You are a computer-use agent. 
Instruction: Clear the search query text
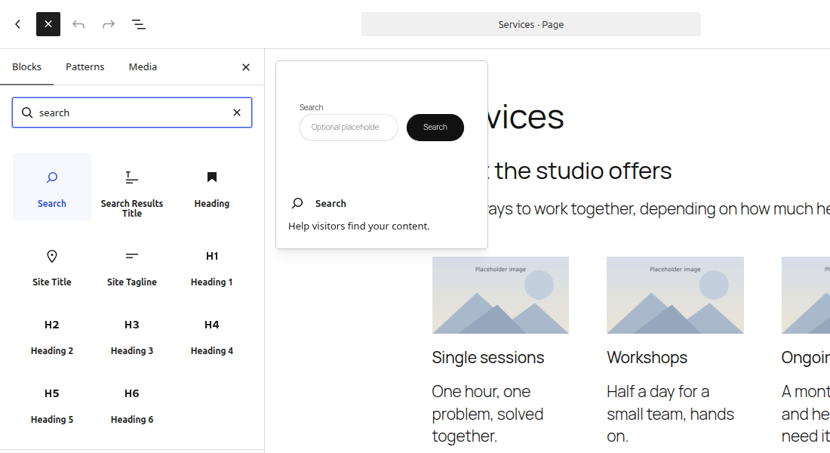237,112
